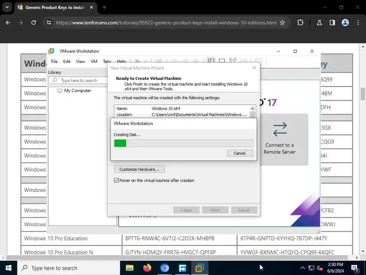Toggle Power on this virtual machine checkbox
Screen dimensions: 366x275
116,180
